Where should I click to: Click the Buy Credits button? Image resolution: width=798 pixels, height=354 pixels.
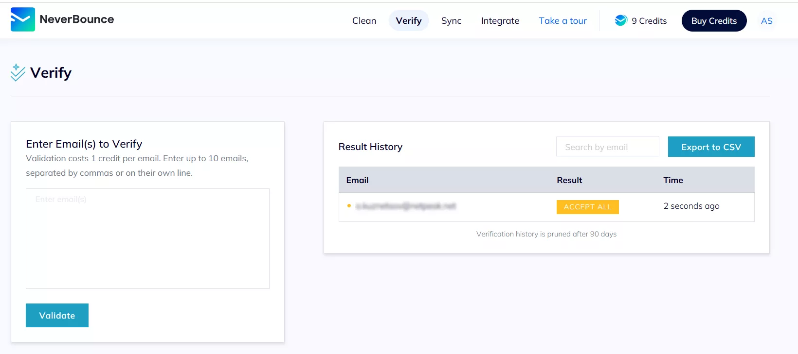[714, 20]
